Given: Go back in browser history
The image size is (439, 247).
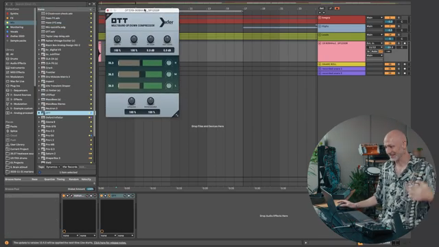Looking at the screenshot, I should (7, 4).
